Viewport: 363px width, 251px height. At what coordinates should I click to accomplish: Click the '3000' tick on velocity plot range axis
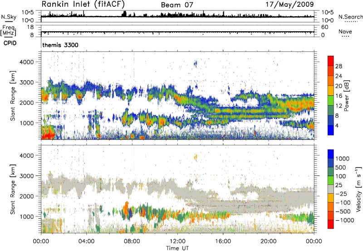[x=27, y=176]
